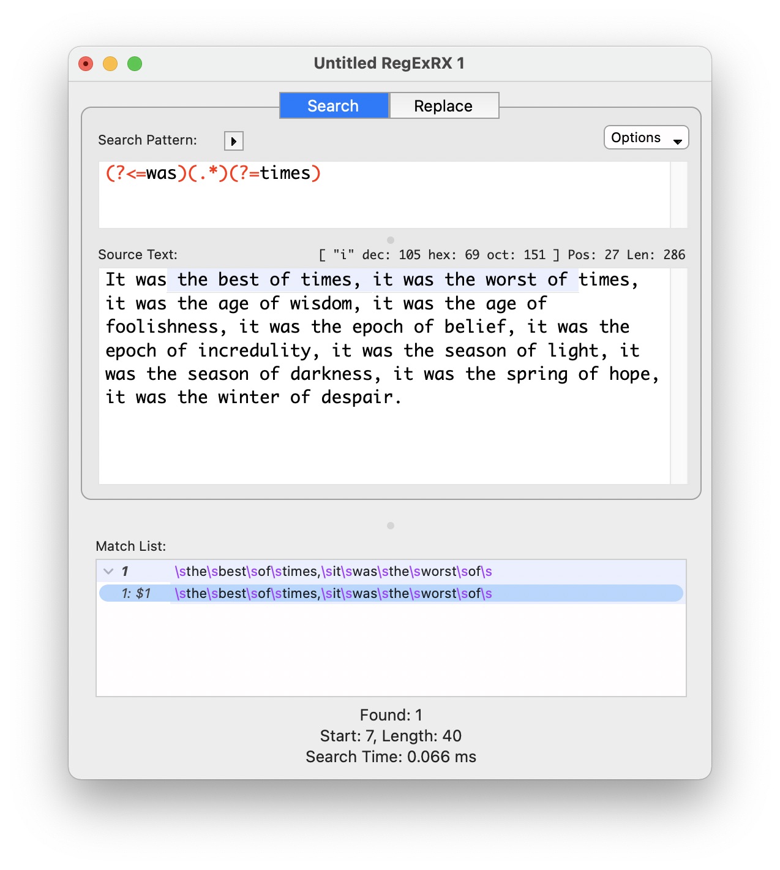
Task: Click the 'Search Time: 0.066 ms' text
Action: click(391, 757)
